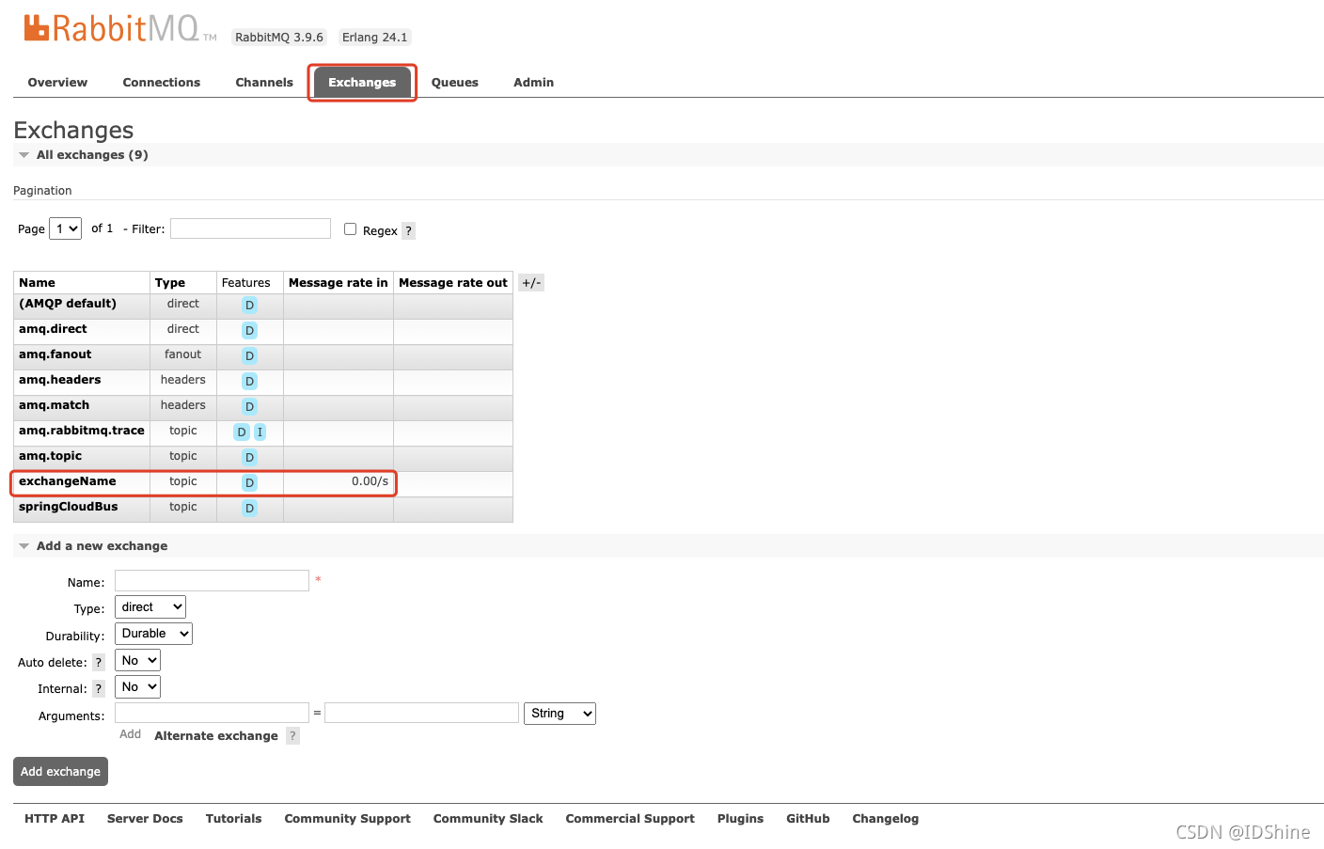Open the amq.fanout exchange link
The width and height of the screenshot is (1324, 849).
(x=55, y=354)
